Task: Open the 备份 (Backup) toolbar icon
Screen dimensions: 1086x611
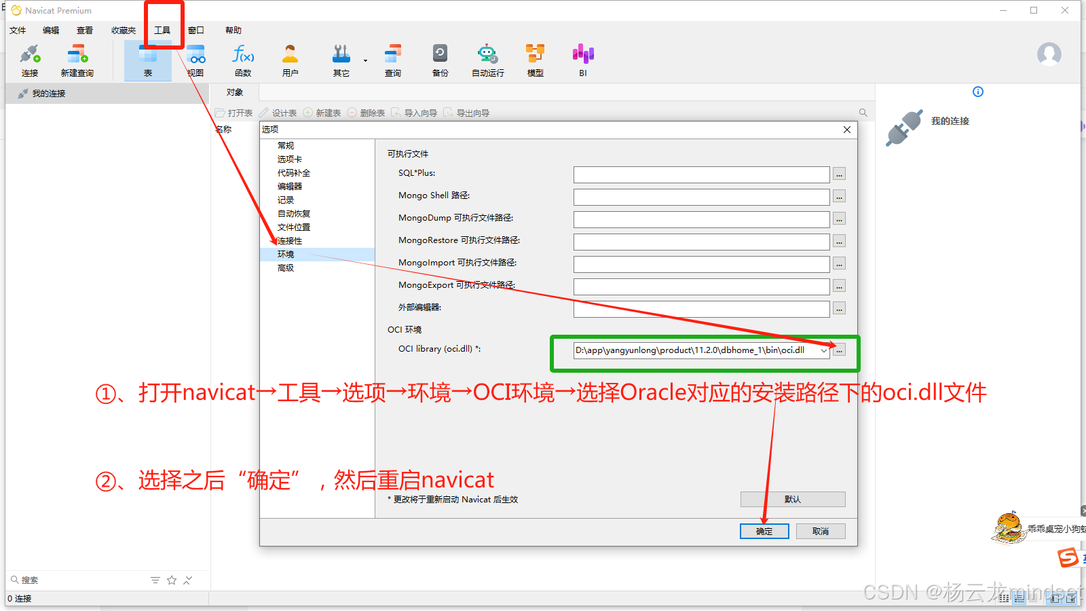Action: point(441,60)
